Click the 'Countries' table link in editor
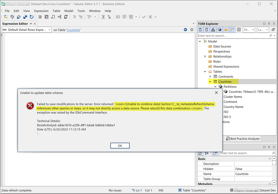The width and height of the screenshot is (278, 194). click(73, 30)
